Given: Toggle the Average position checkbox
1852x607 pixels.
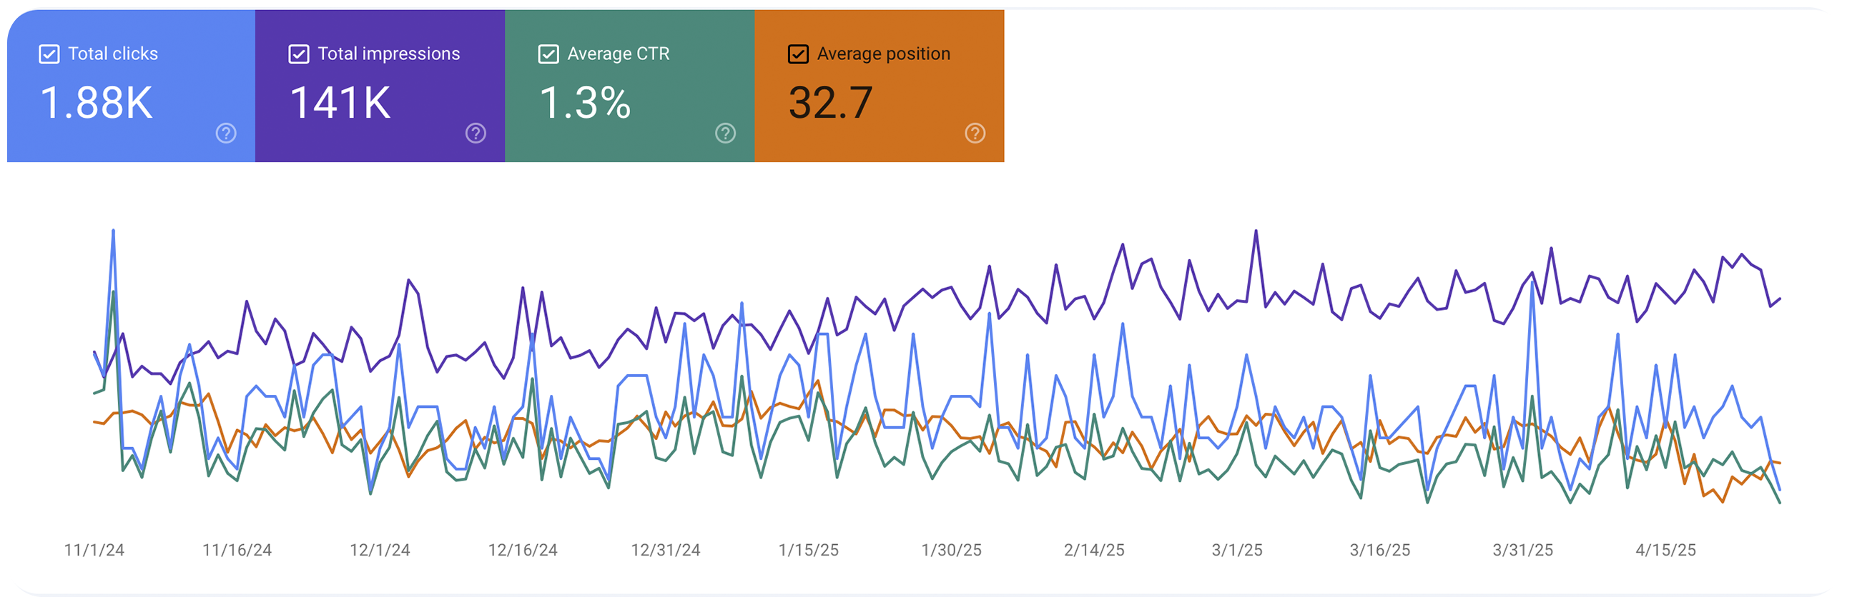Looking at the screenshot, I should coord(797,54).
